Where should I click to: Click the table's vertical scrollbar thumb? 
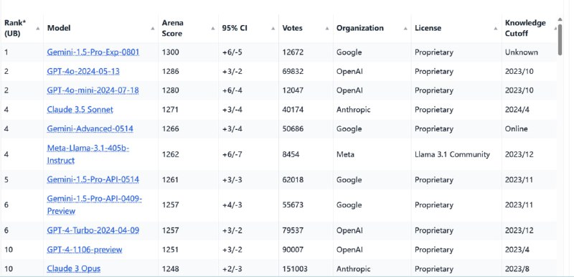pyautogui.click(x=560, y=39)
